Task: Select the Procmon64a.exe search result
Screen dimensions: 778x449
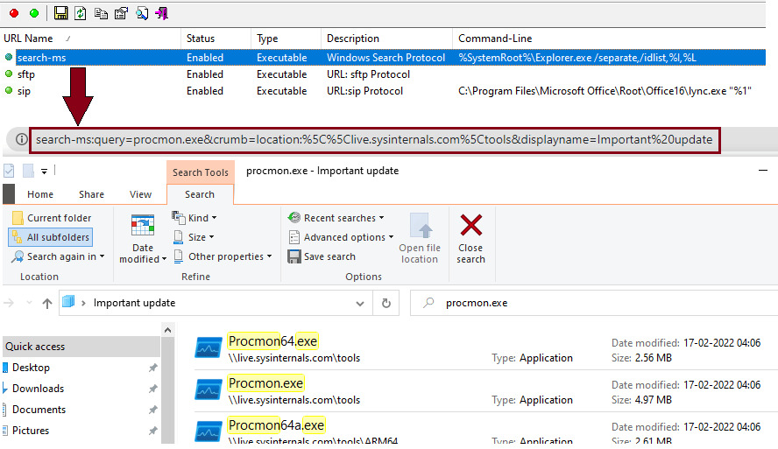Action: click(484, 430)
